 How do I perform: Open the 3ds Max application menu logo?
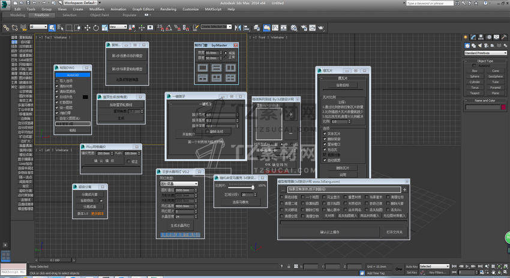coord(5,4)
